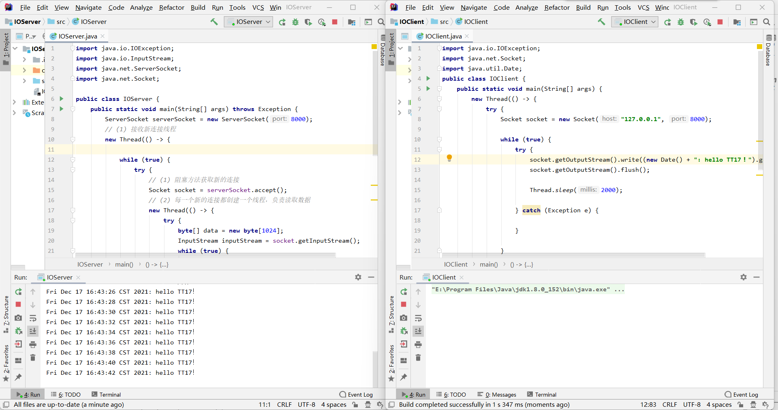The image size is (778, 410).
Task: Click 4 spaces indent in IOClient status bar
Action: (x=719, y=404)
